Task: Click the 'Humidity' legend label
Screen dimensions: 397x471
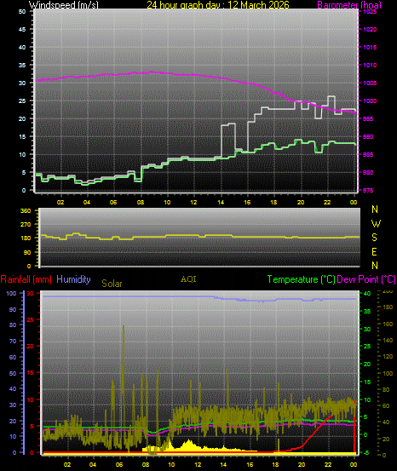Action: click(73, 279)
